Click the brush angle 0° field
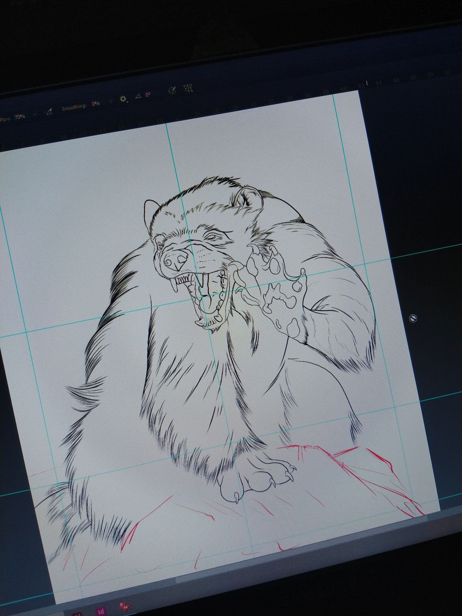Screen dimensions: 462x616 click(x=148, y=95)
